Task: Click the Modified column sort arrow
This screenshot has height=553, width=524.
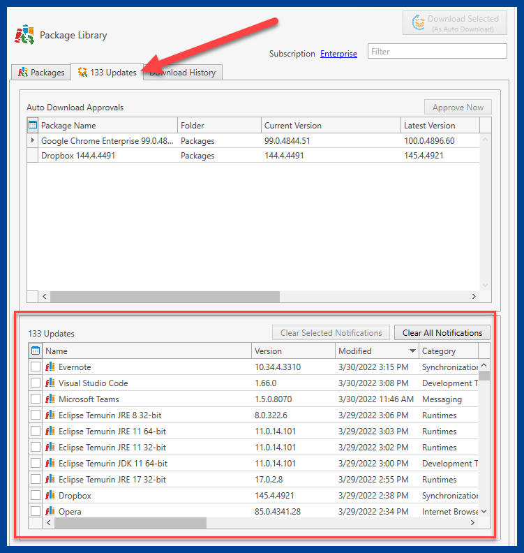Action: point(412,351)
